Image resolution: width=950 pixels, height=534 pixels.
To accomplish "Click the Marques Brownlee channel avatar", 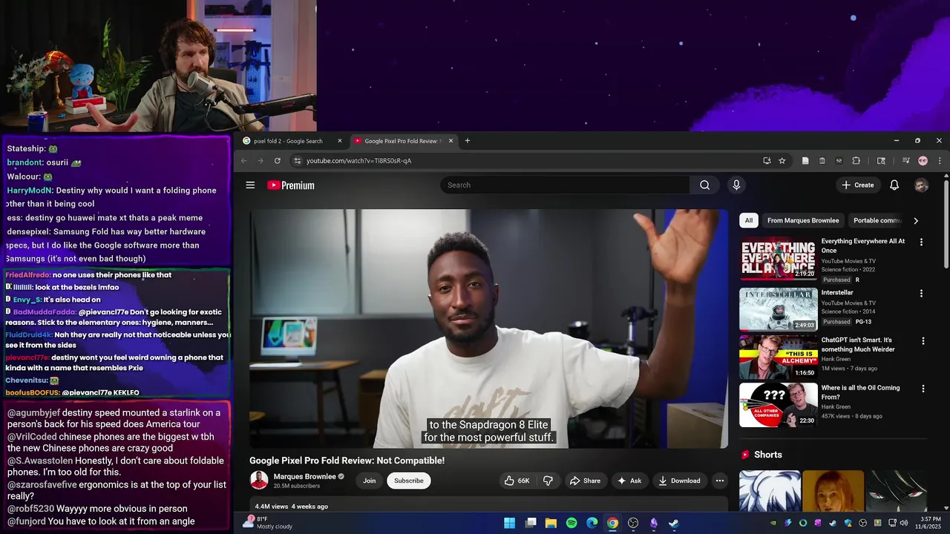I will 259,481.
